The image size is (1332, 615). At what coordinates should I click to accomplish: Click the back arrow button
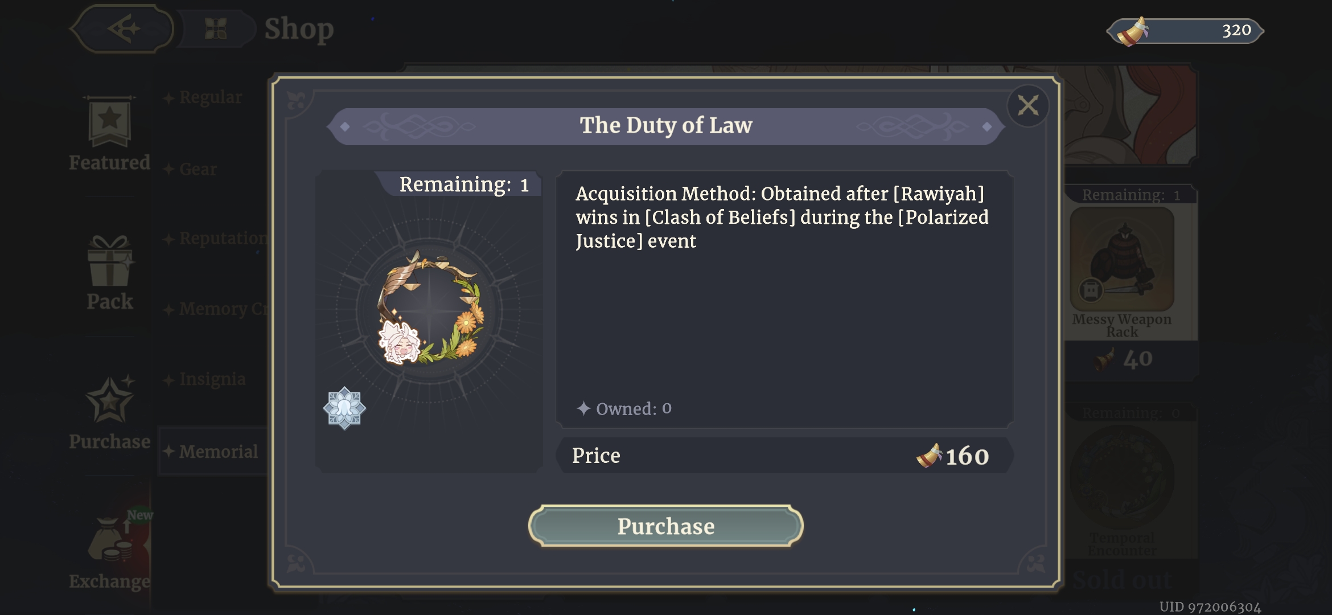point(122,28)
